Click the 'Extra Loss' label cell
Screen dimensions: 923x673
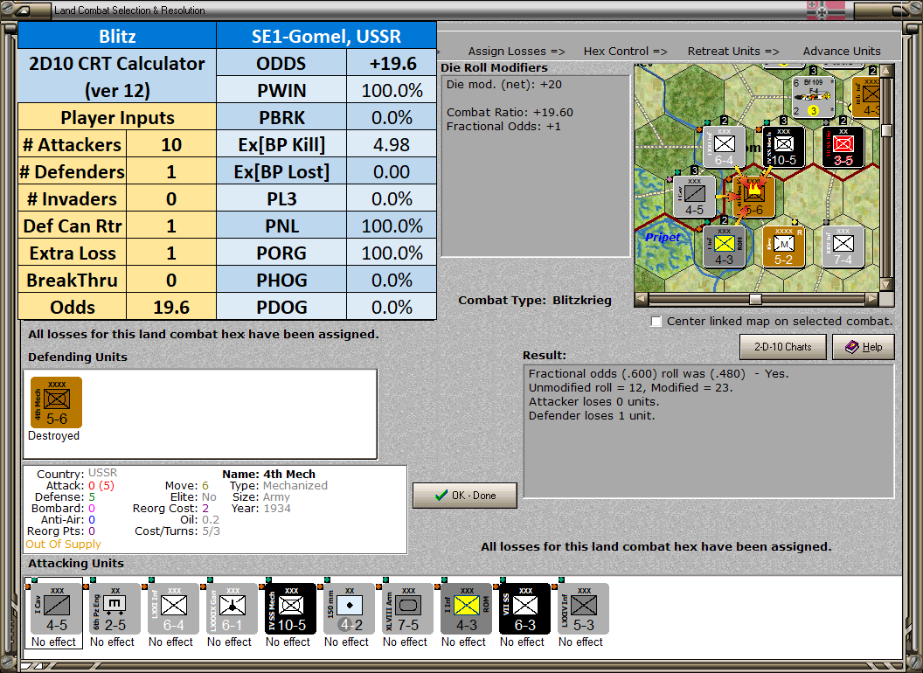coord(73,253)
